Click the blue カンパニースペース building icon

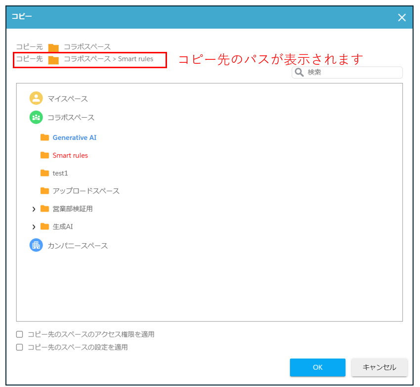pos(36,245)
